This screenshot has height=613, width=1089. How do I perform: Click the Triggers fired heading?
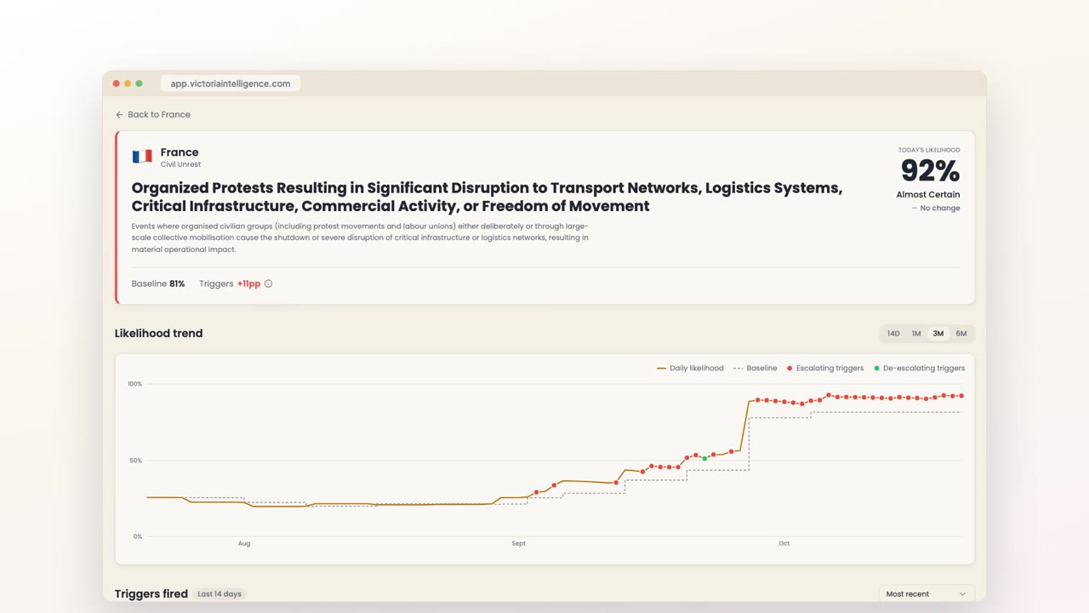click(151, 593)
